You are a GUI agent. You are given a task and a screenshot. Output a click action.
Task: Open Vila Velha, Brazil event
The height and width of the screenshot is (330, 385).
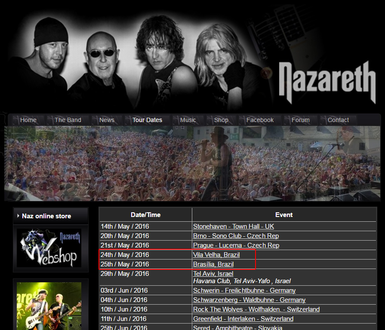216,255
